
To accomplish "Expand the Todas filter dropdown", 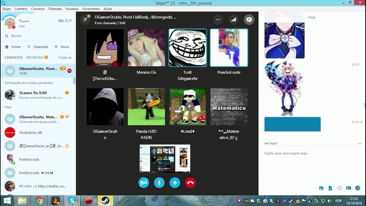I will coord(65,58).
